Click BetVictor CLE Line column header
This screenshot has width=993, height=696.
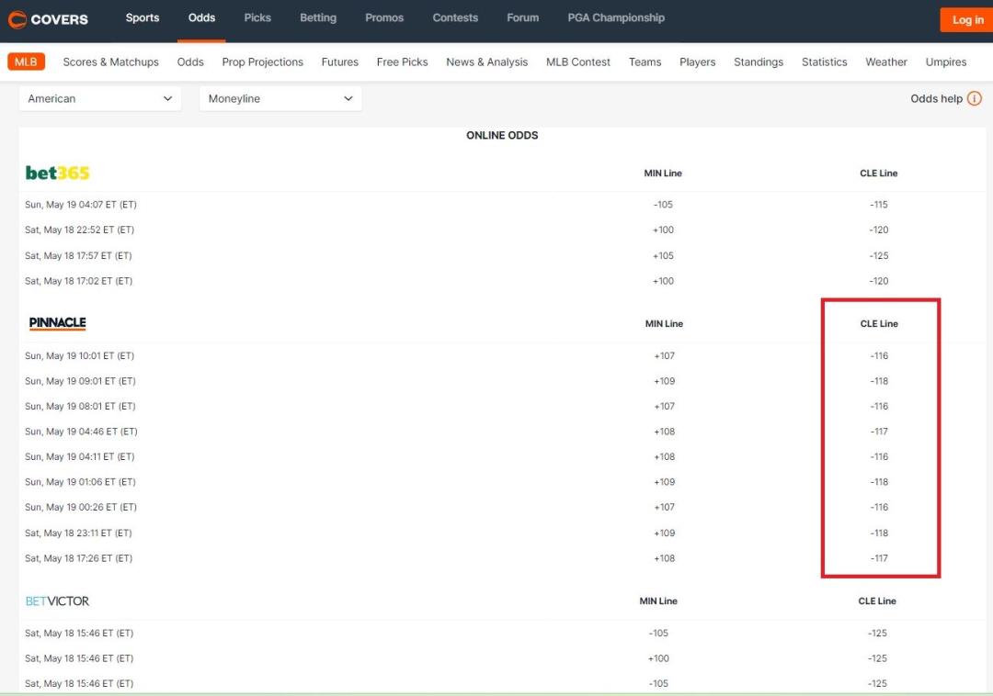pyautogui.click(x=877, y=601)
